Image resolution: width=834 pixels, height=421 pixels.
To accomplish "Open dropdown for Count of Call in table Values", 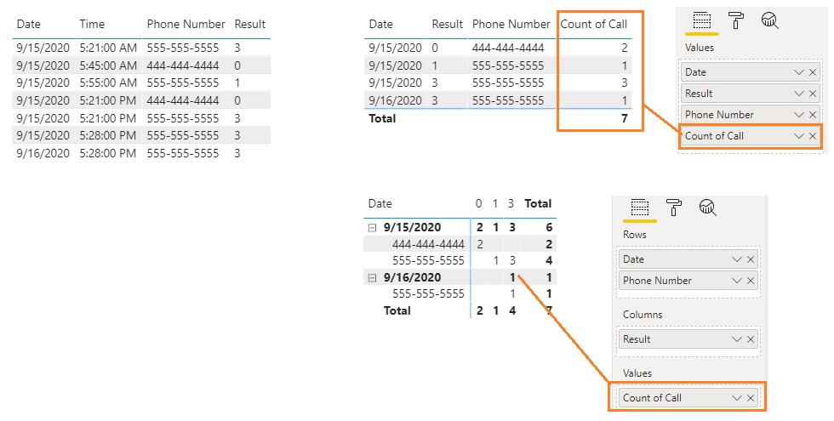I will point(798,136).
